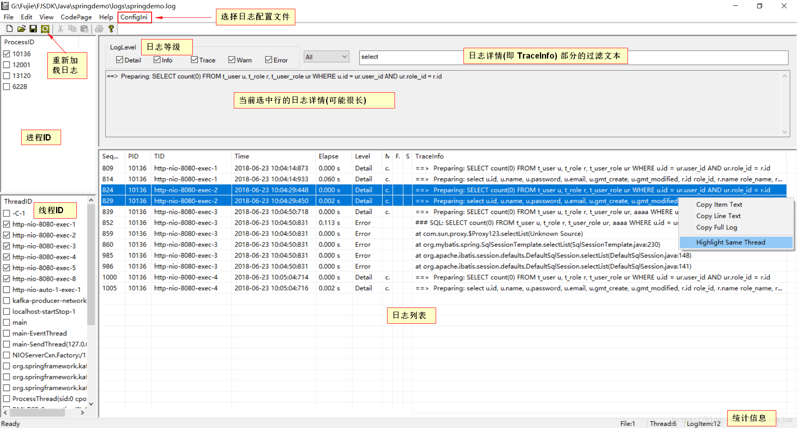The width and height of the screenshot is (797, 428).
Task: Click the Cut scissors icon
Action: pyautogui.click(x=61, y=29)
